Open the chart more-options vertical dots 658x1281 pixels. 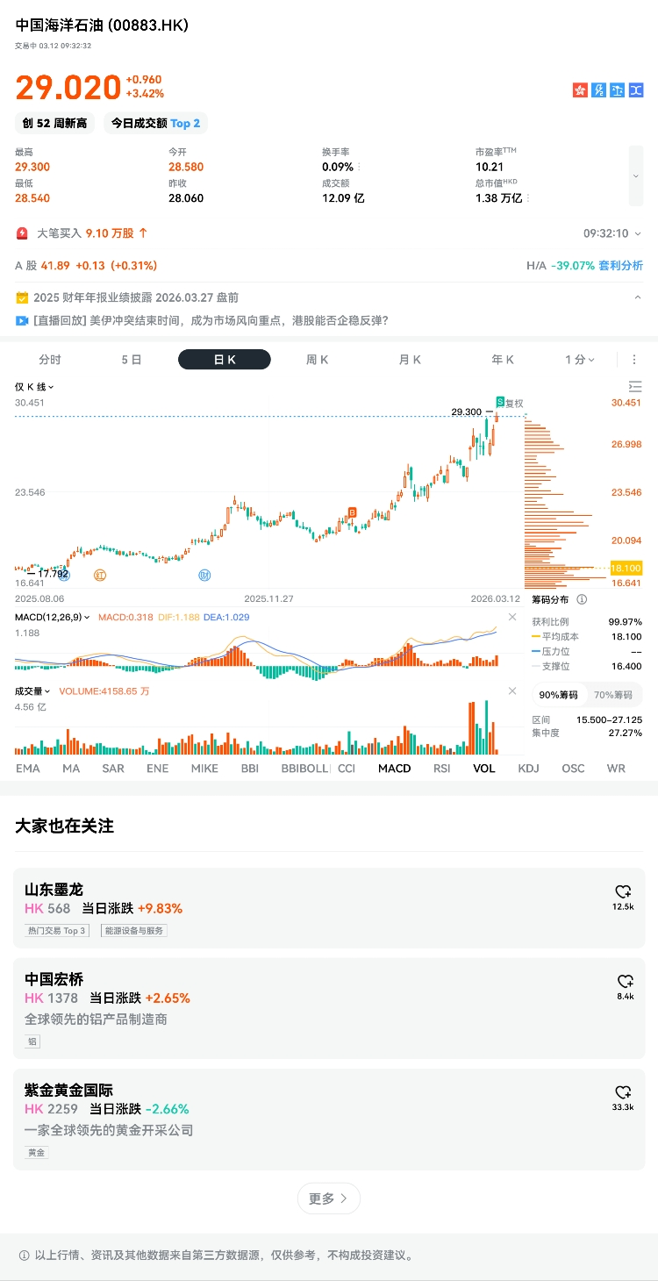(x=634, y=360)
